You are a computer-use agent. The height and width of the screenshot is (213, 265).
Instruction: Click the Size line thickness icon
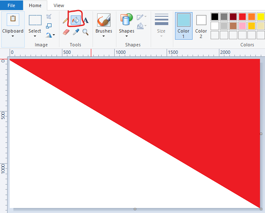click(162, 19)
